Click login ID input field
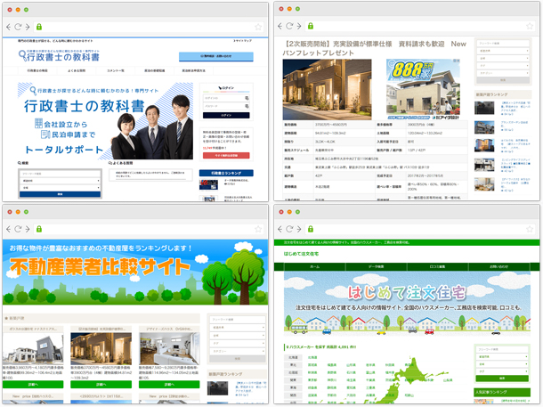Image resolution: width=543 pixels, height=407 pixels. pos(226,98)
